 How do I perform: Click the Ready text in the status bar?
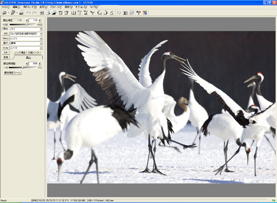click(x=3, y=200)
